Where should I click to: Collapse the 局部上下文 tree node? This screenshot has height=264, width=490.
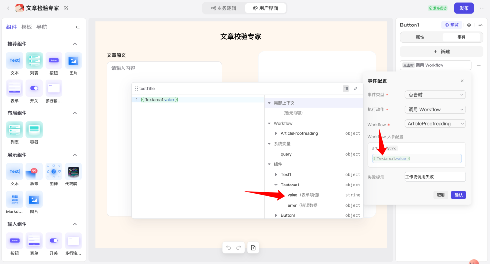[269, 103]
